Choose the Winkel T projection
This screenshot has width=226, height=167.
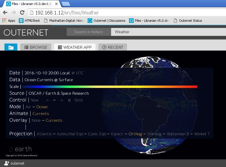pyautogui.click(x=202, y=134)
